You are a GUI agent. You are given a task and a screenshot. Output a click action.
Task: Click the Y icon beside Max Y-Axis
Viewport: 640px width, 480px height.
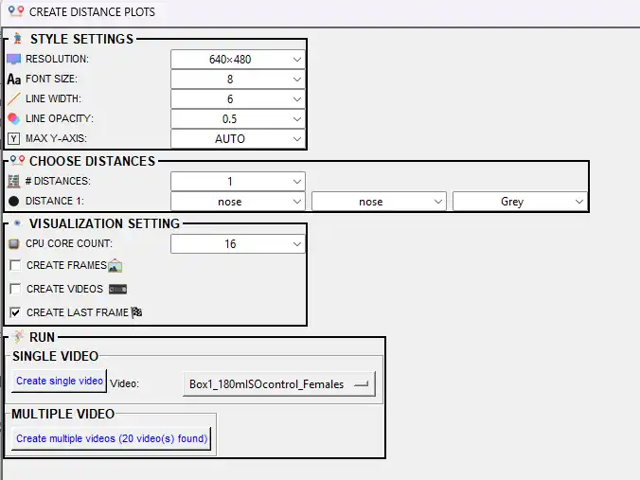[x=14, y=139]
